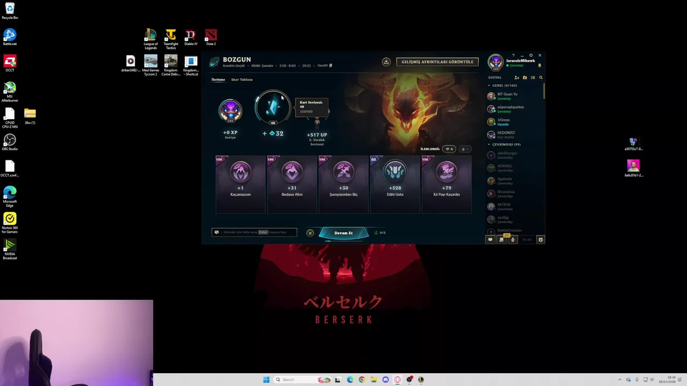Open Dota 2 desktop shortcut
The width and height of the screenshot is (687, 386).
pos(211,38)
